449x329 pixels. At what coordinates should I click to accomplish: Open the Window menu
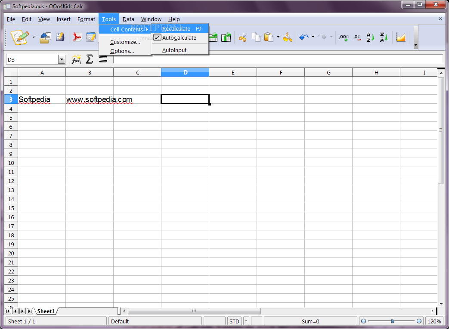[151, 19]
